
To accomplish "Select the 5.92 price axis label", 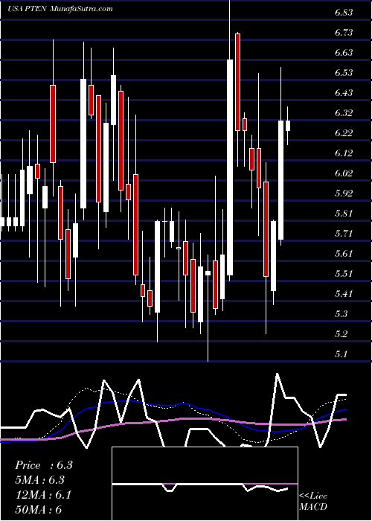I will 344,194.
